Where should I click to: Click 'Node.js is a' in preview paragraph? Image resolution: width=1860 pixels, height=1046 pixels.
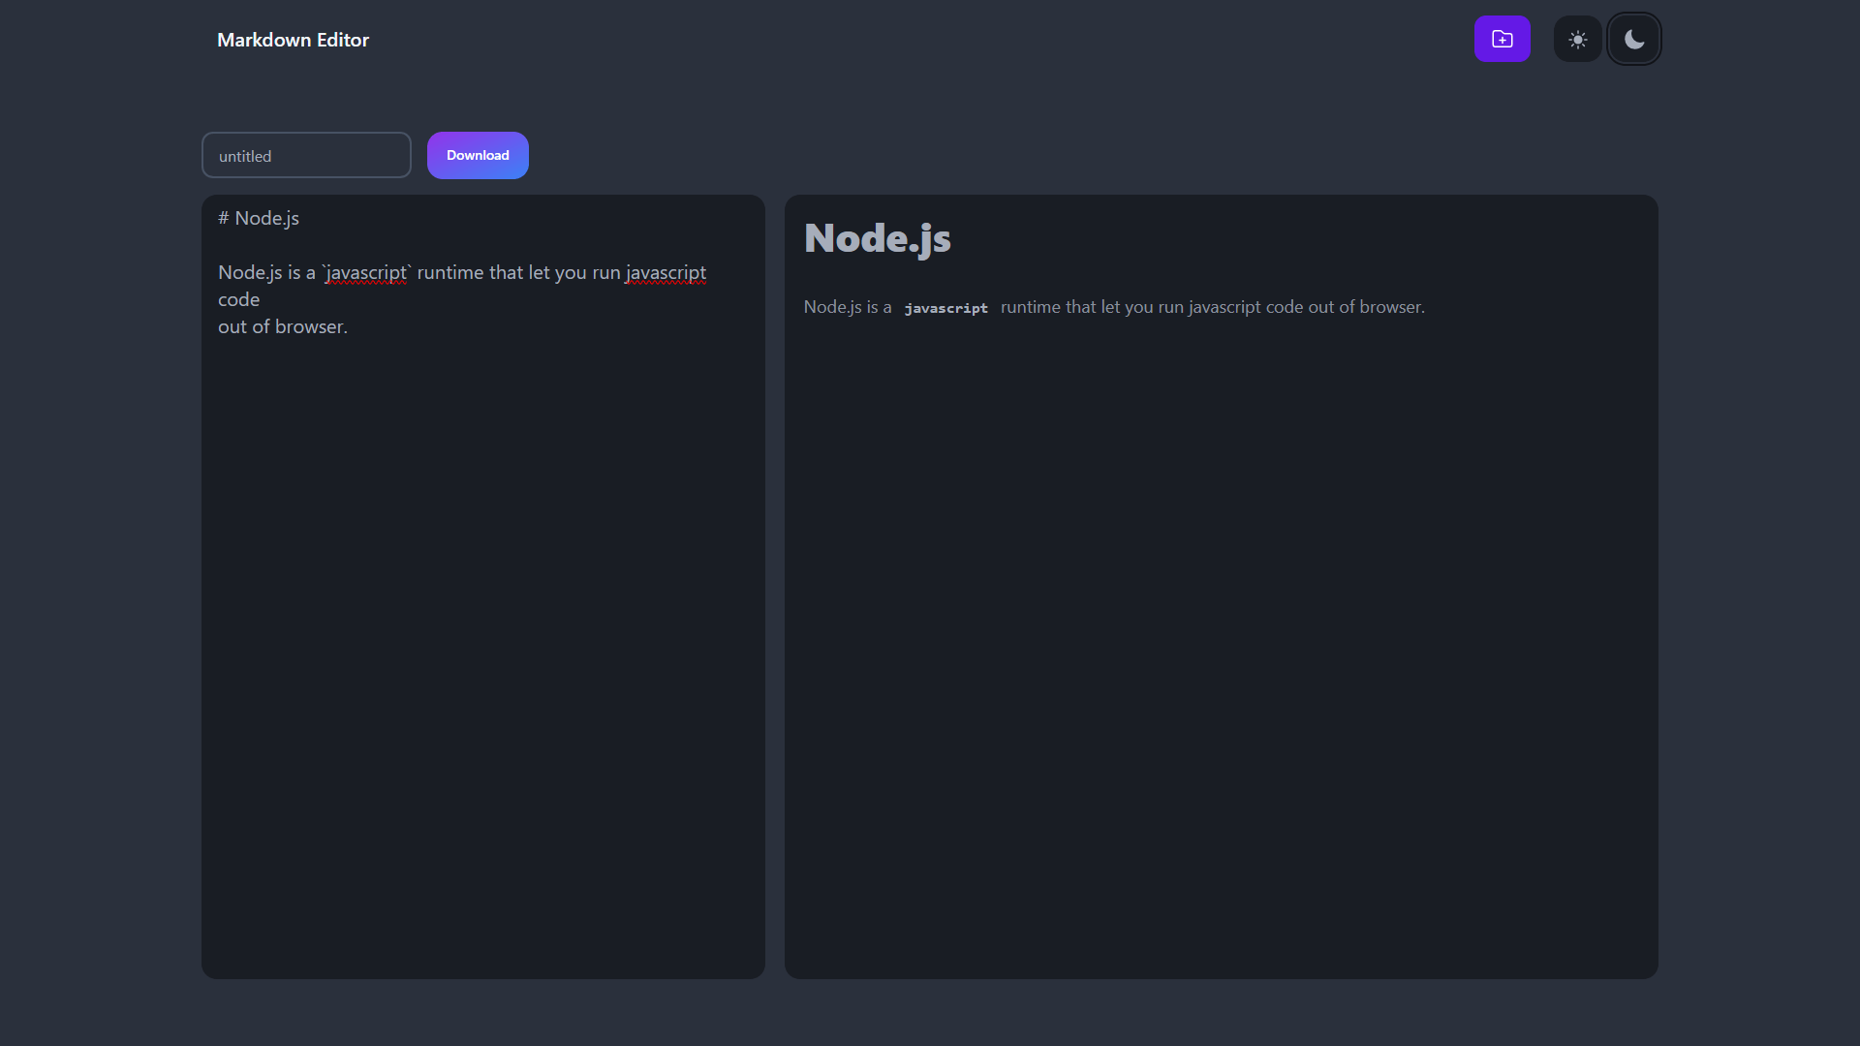[847, 307]
